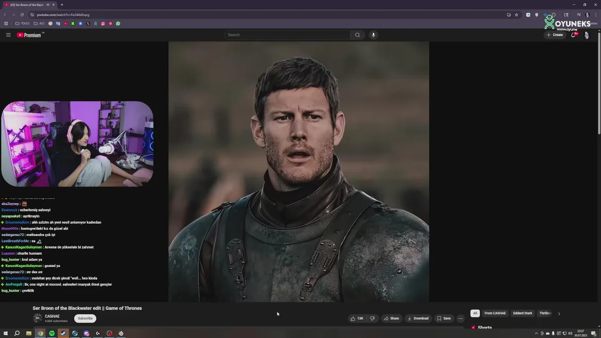
Task: Show hidden system tray icons
Action: 536,333
